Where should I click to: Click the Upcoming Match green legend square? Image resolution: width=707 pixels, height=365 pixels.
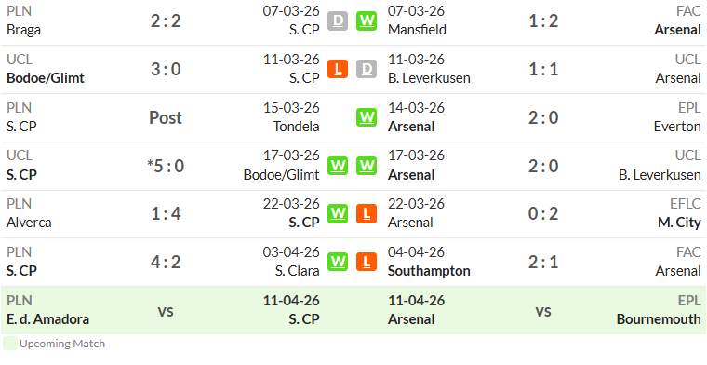pos(10,344)
